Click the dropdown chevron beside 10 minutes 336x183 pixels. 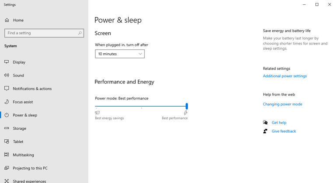(140, 54)
